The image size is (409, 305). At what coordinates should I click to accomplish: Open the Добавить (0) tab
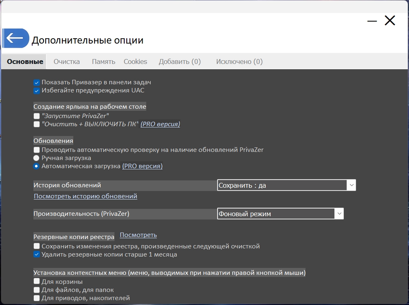[x=180, y=61]
